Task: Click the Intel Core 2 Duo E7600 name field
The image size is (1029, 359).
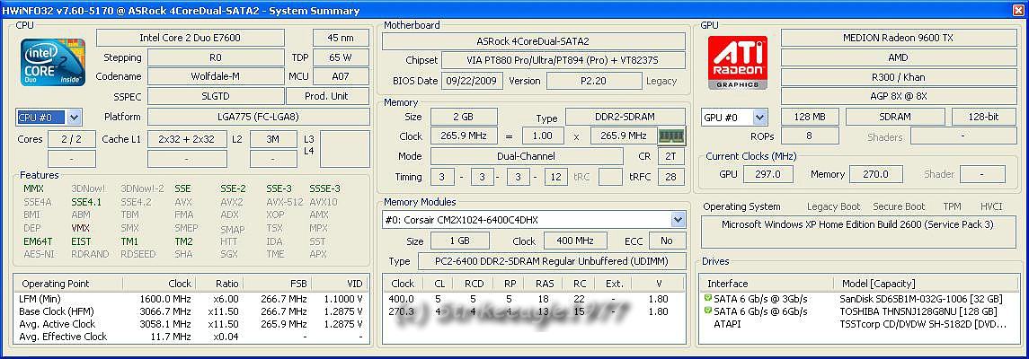Action: (x=190, y=38)
